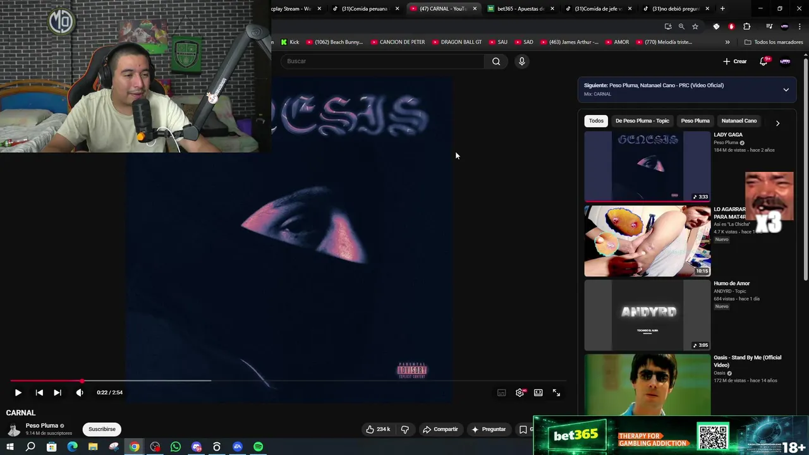Subscribe via Suscribirse button

click(x=102, y=429)
